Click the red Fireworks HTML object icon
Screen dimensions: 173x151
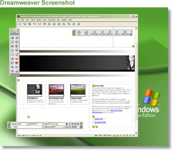click(x=16, y=63)
